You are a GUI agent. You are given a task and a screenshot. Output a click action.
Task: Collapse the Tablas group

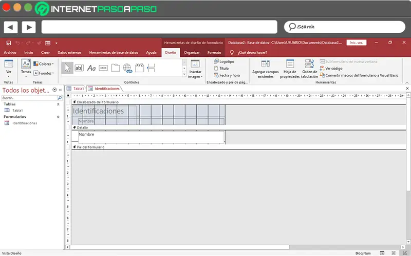(58, 104)
